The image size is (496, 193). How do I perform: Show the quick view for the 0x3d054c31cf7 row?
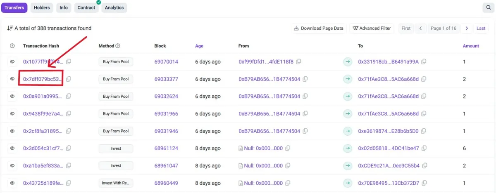click(12, 148)
